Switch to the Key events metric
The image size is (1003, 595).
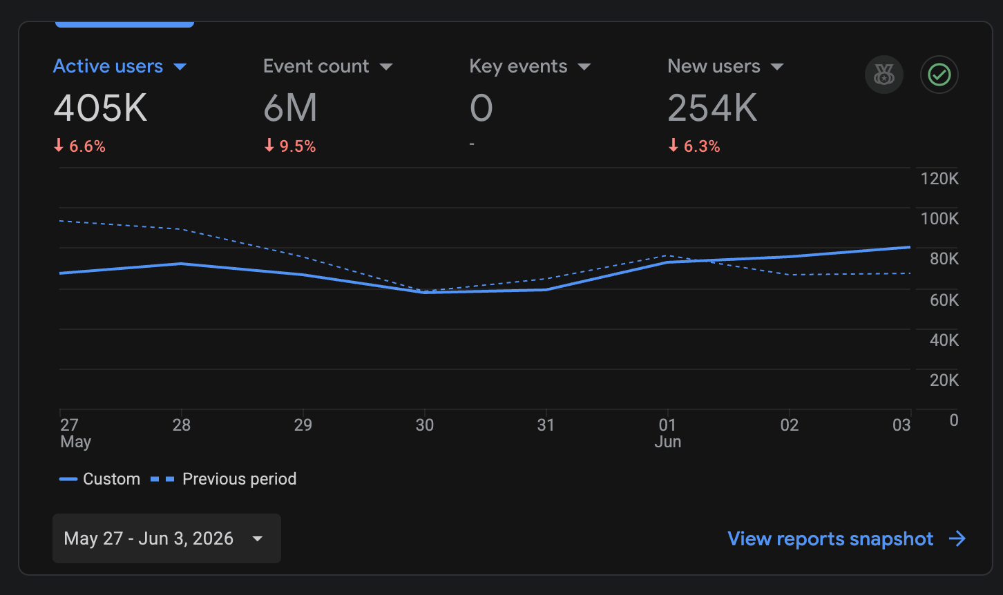point(518,66)
